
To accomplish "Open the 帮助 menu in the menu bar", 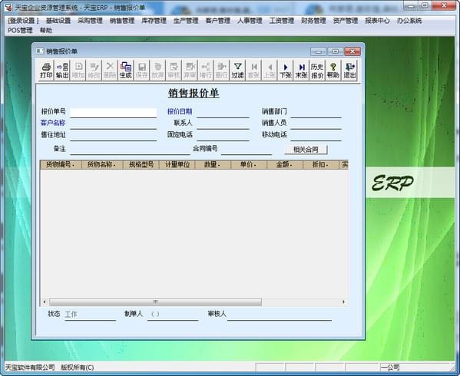I will (x=46, y=30).
